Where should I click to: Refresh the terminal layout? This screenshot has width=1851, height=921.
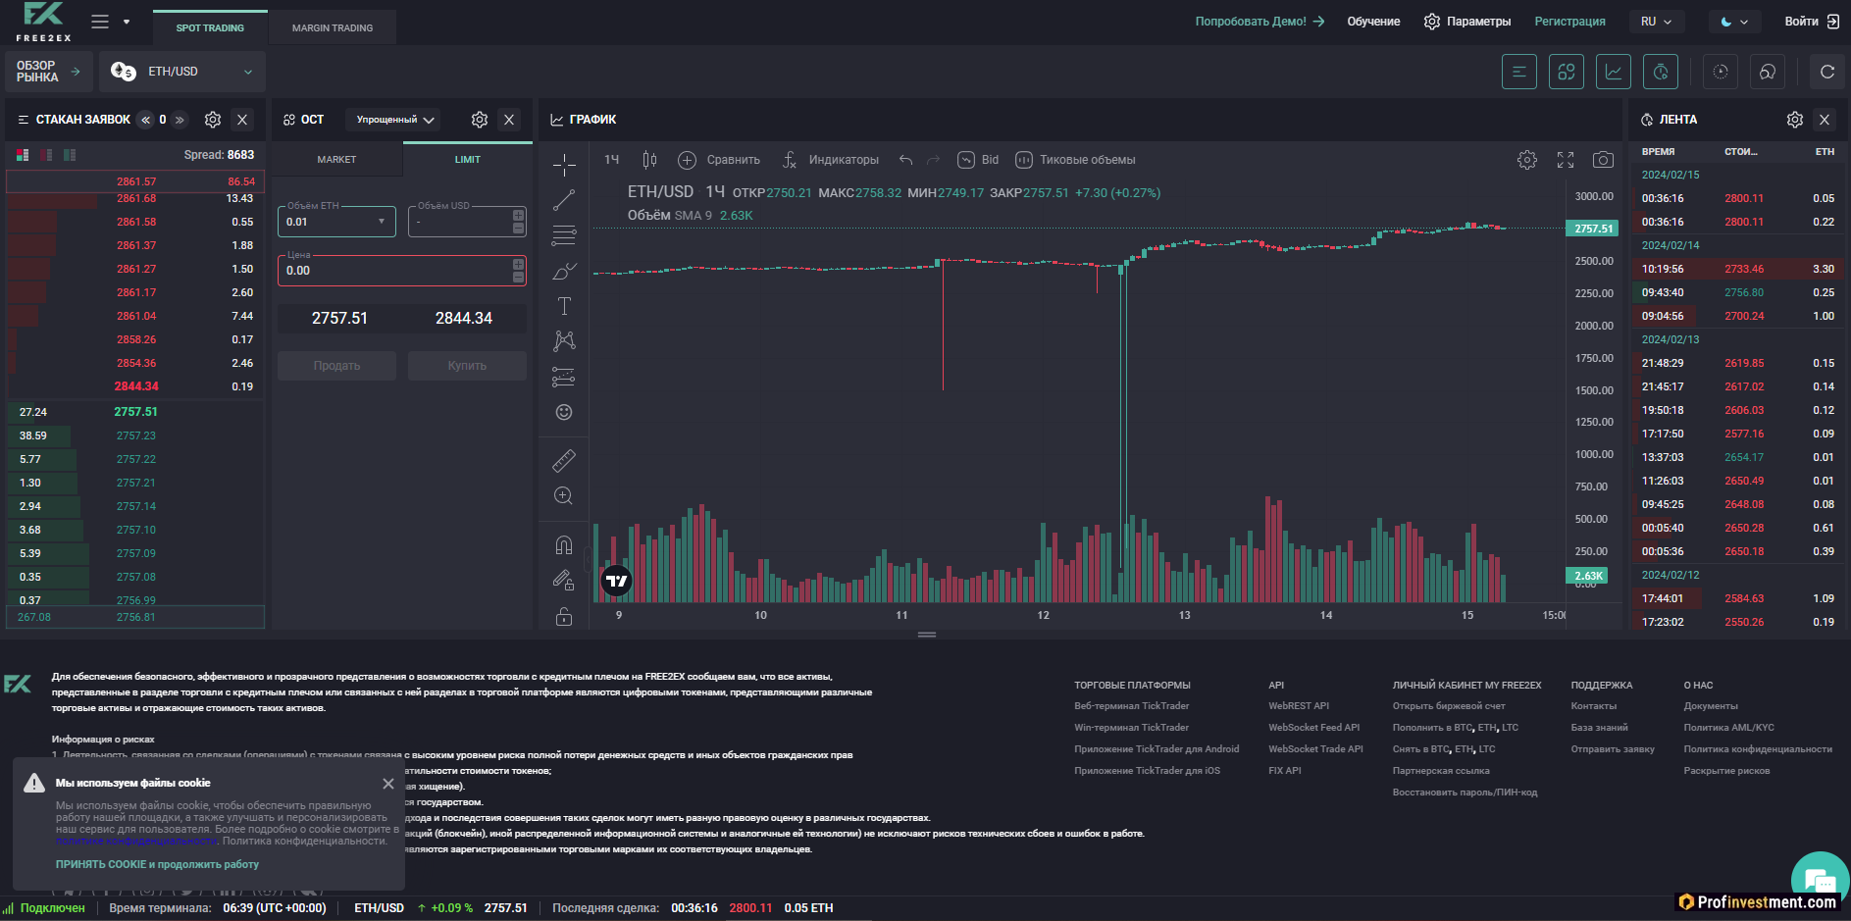[x=1827, y=72]
